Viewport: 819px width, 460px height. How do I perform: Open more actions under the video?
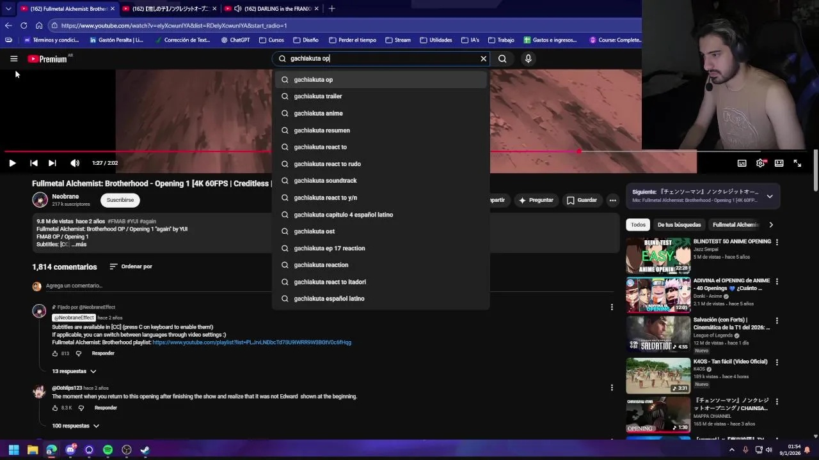pos(612,200)
